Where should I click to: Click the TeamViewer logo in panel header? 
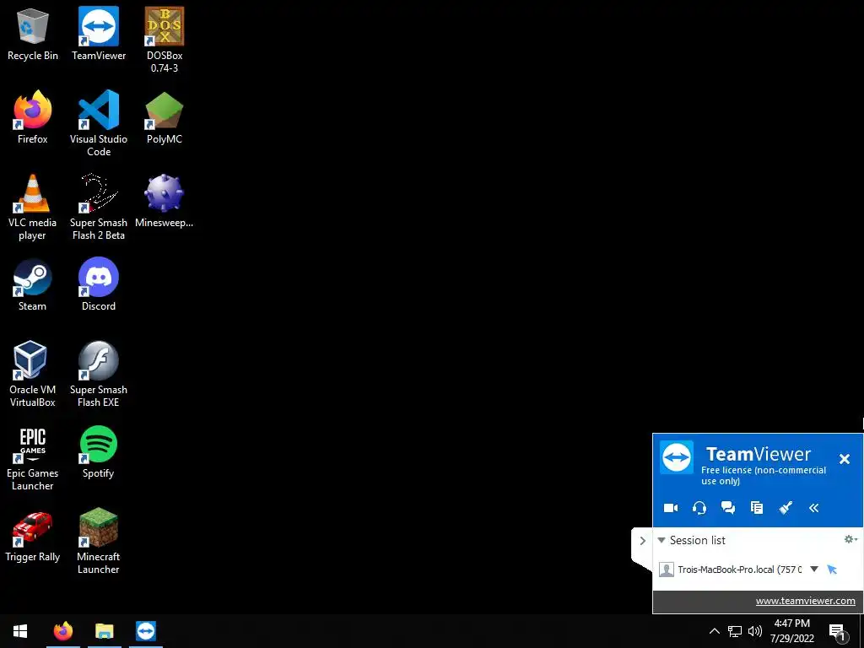677,457
